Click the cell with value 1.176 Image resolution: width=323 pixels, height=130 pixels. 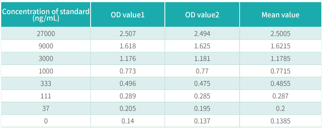point(128,59)
